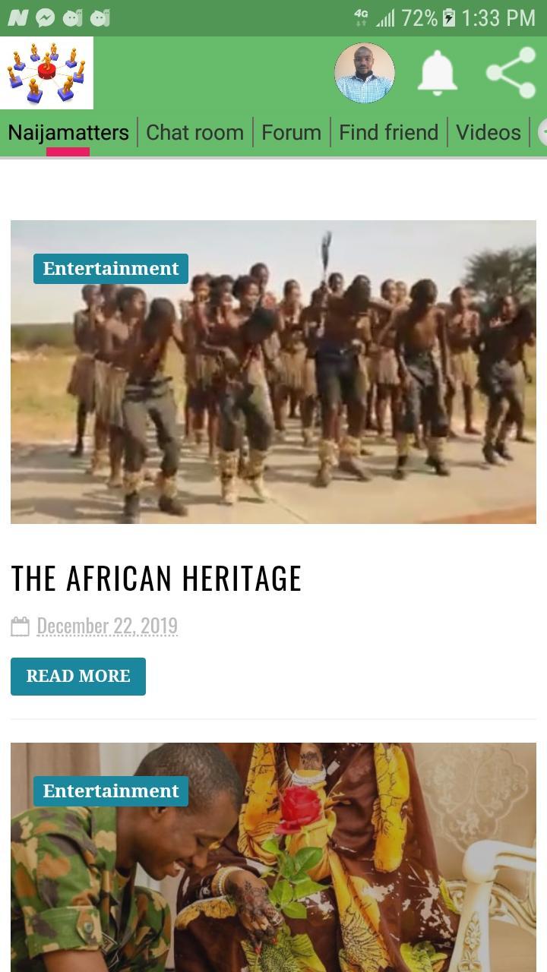Tap the share icon in header

(511, 73)
